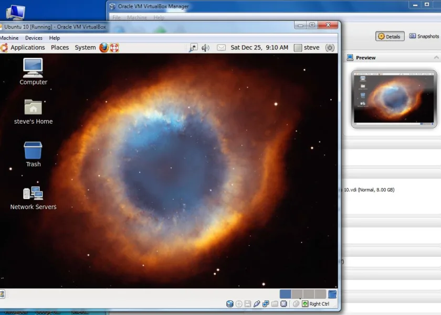Click the volume speaker icon
441x315 pixels.
tap(205, 48)
